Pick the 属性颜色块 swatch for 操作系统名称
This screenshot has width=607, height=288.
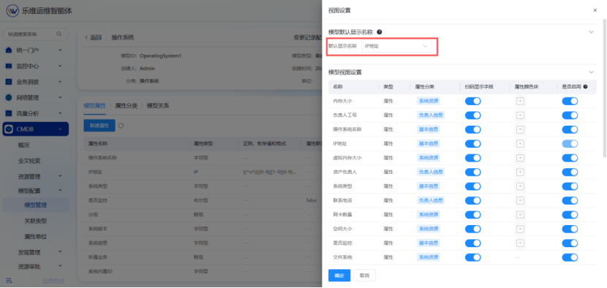520,129
